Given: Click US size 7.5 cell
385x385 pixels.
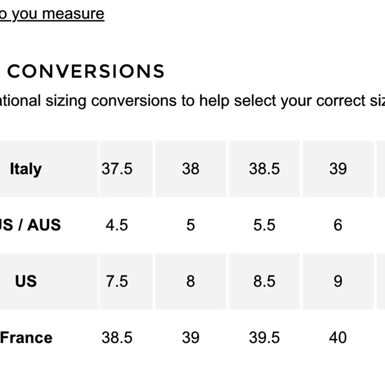Looking at the screenshot, I should point(117,281).
